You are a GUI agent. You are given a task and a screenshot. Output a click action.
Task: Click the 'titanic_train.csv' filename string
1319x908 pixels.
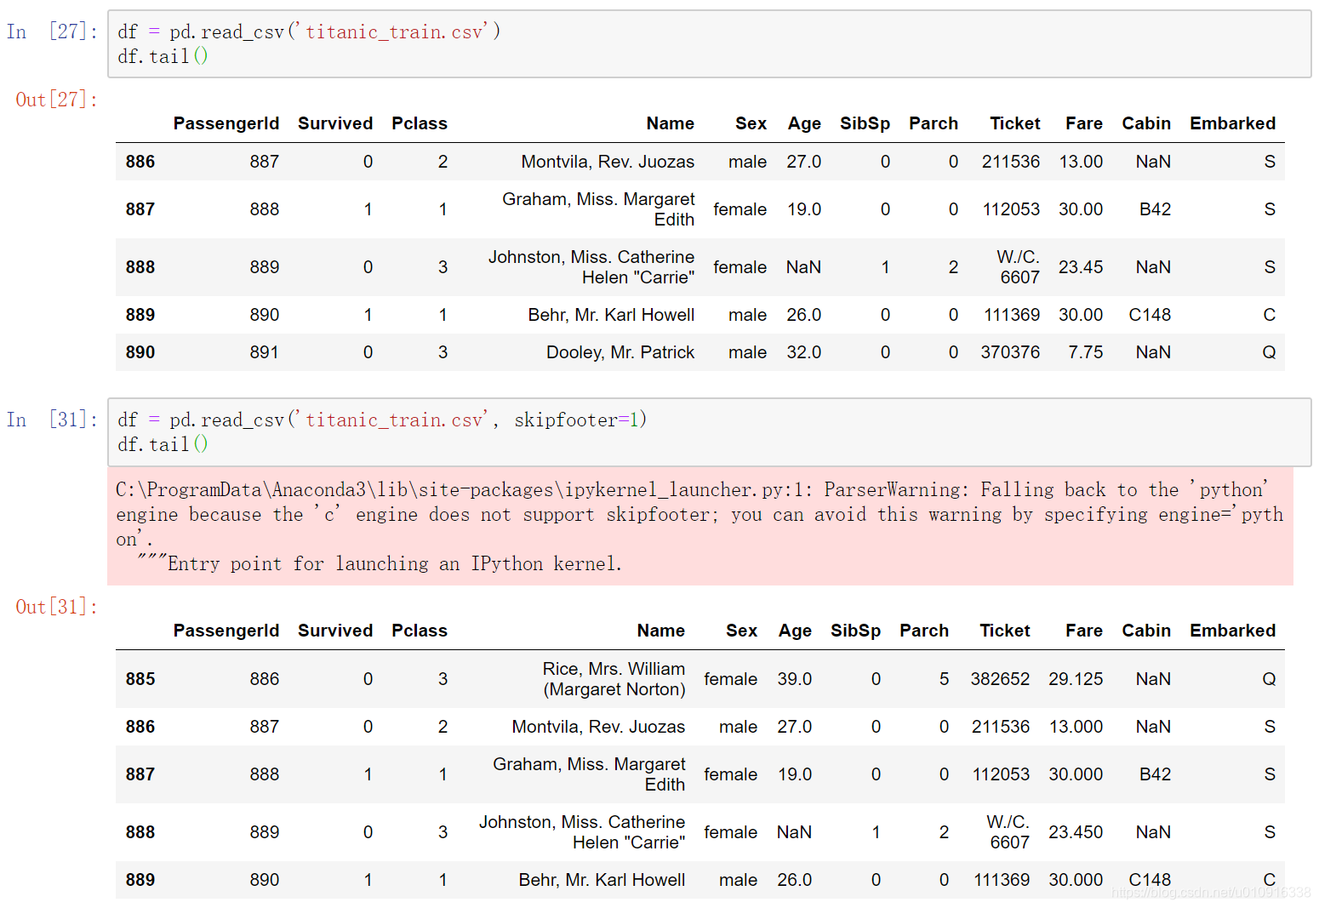(396, 31)
